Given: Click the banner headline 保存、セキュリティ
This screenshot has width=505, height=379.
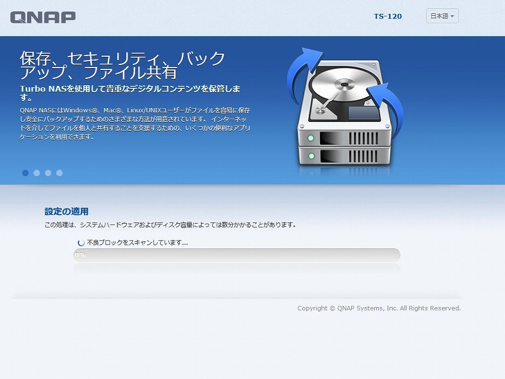Looking at the screenshot, I should (122, 66).
